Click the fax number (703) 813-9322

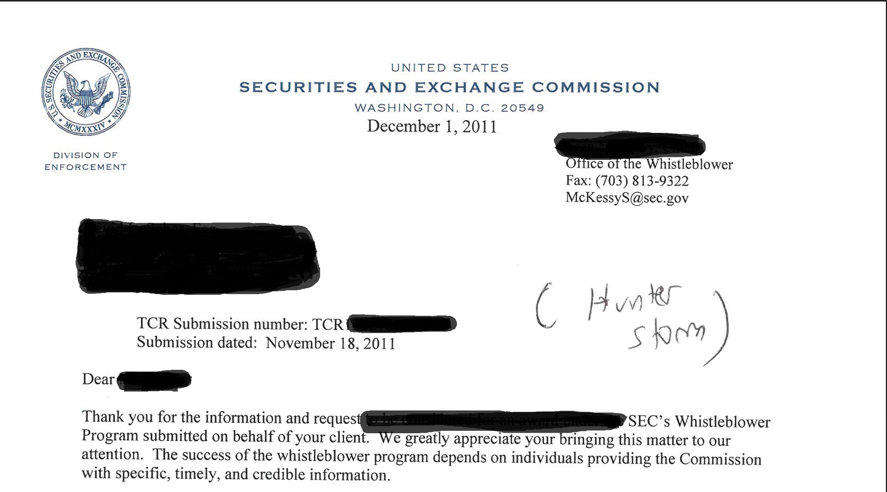tap(642, 181)
